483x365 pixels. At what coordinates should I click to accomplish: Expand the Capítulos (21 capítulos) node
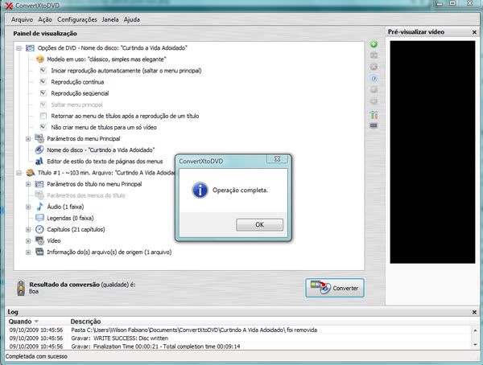[x=28, y=230]
